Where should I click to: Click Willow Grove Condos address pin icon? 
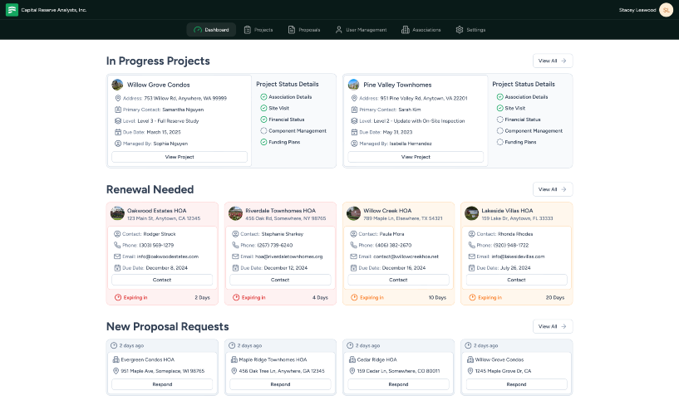coord(118,98)
